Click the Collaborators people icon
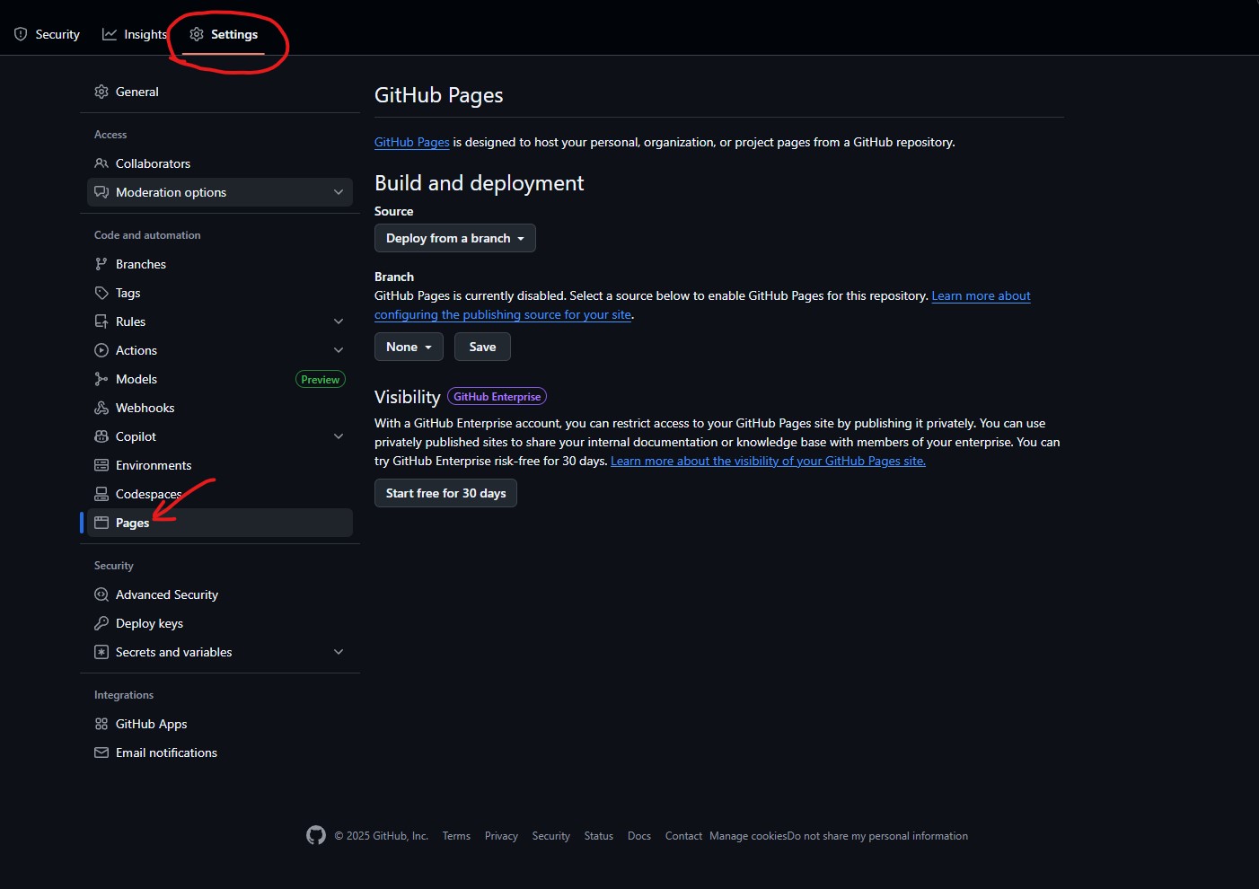 pos(101,163)
